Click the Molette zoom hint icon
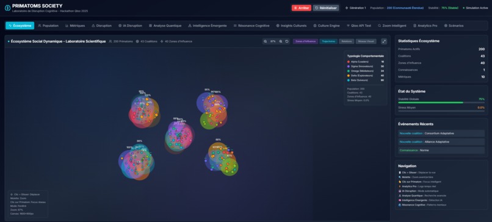The height and width of the screenshot is (222, 492). (399, 177)
